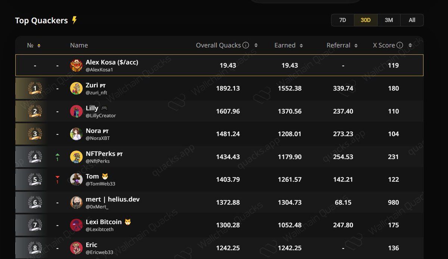Open Zuri's profile avatar
The image size is (448, 259).
(76, 88)
